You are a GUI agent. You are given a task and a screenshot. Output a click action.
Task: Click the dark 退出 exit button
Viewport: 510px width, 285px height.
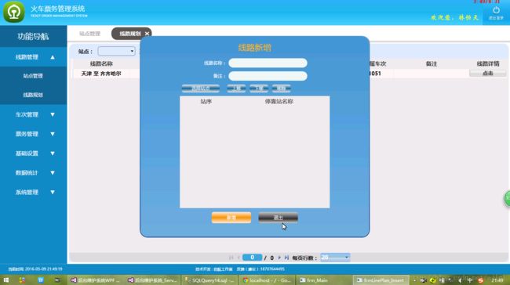point(278,218)
